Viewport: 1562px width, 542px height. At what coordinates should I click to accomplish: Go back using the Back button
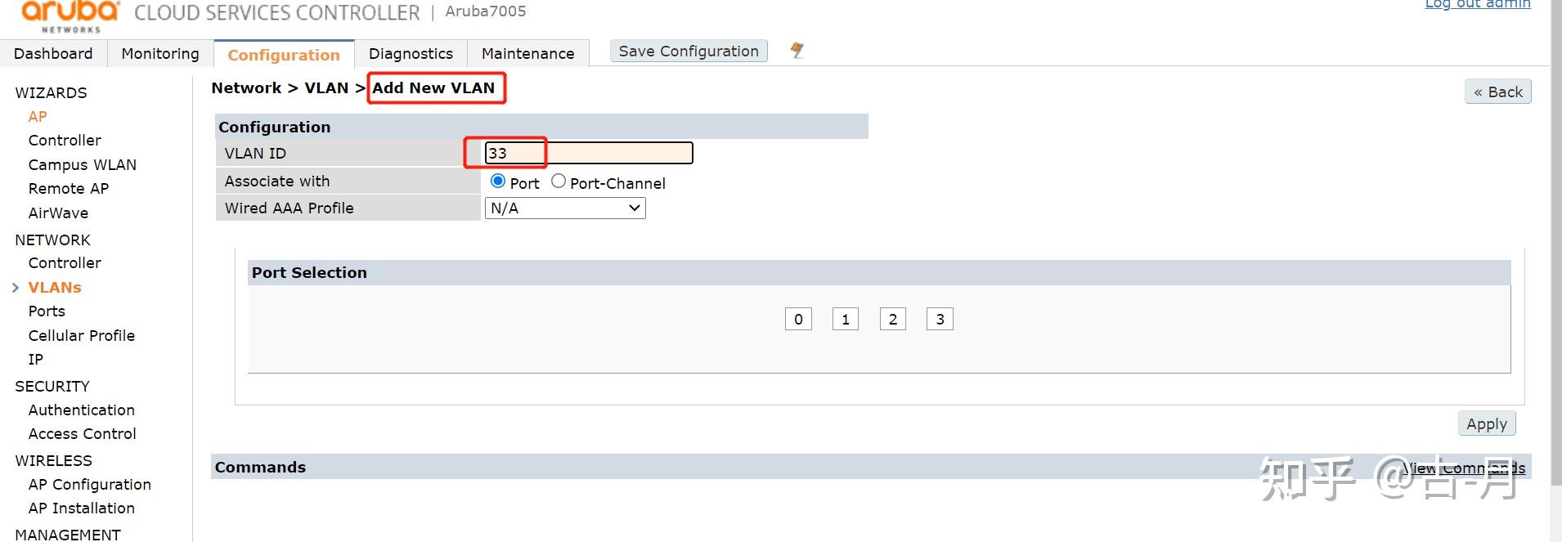tap(1497, 92)
